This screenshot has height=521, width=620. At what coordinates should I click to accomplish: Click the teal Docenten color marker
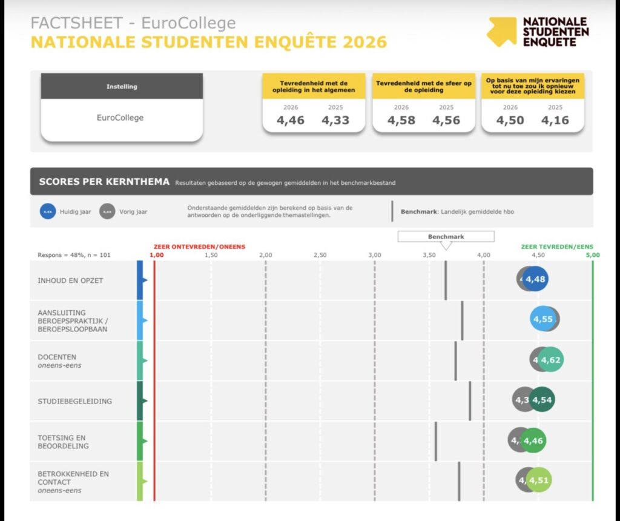140,361
